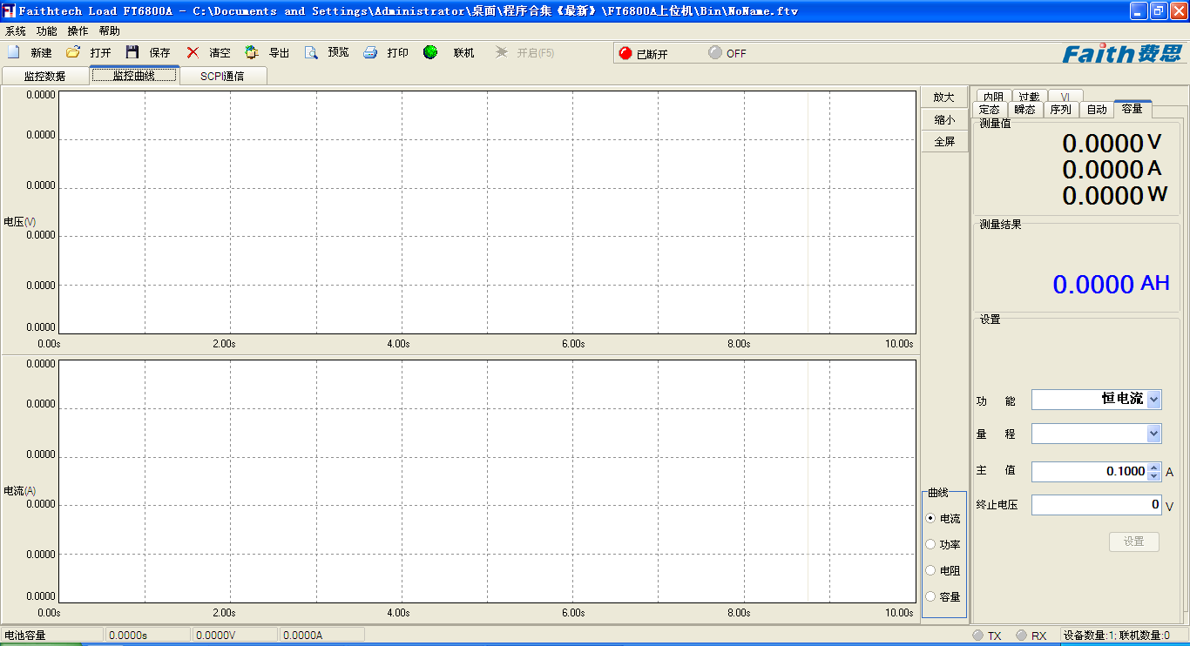Open the 功能 menu in menu bar
The image size is (1190, 646).
click(46, 30)
